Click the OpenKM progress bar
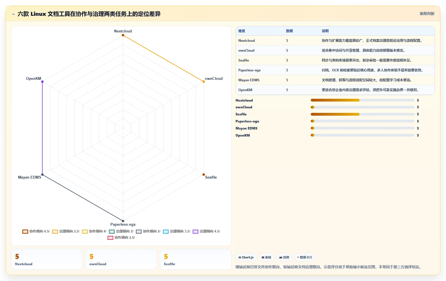446x281 pixels. click(363, 135)
